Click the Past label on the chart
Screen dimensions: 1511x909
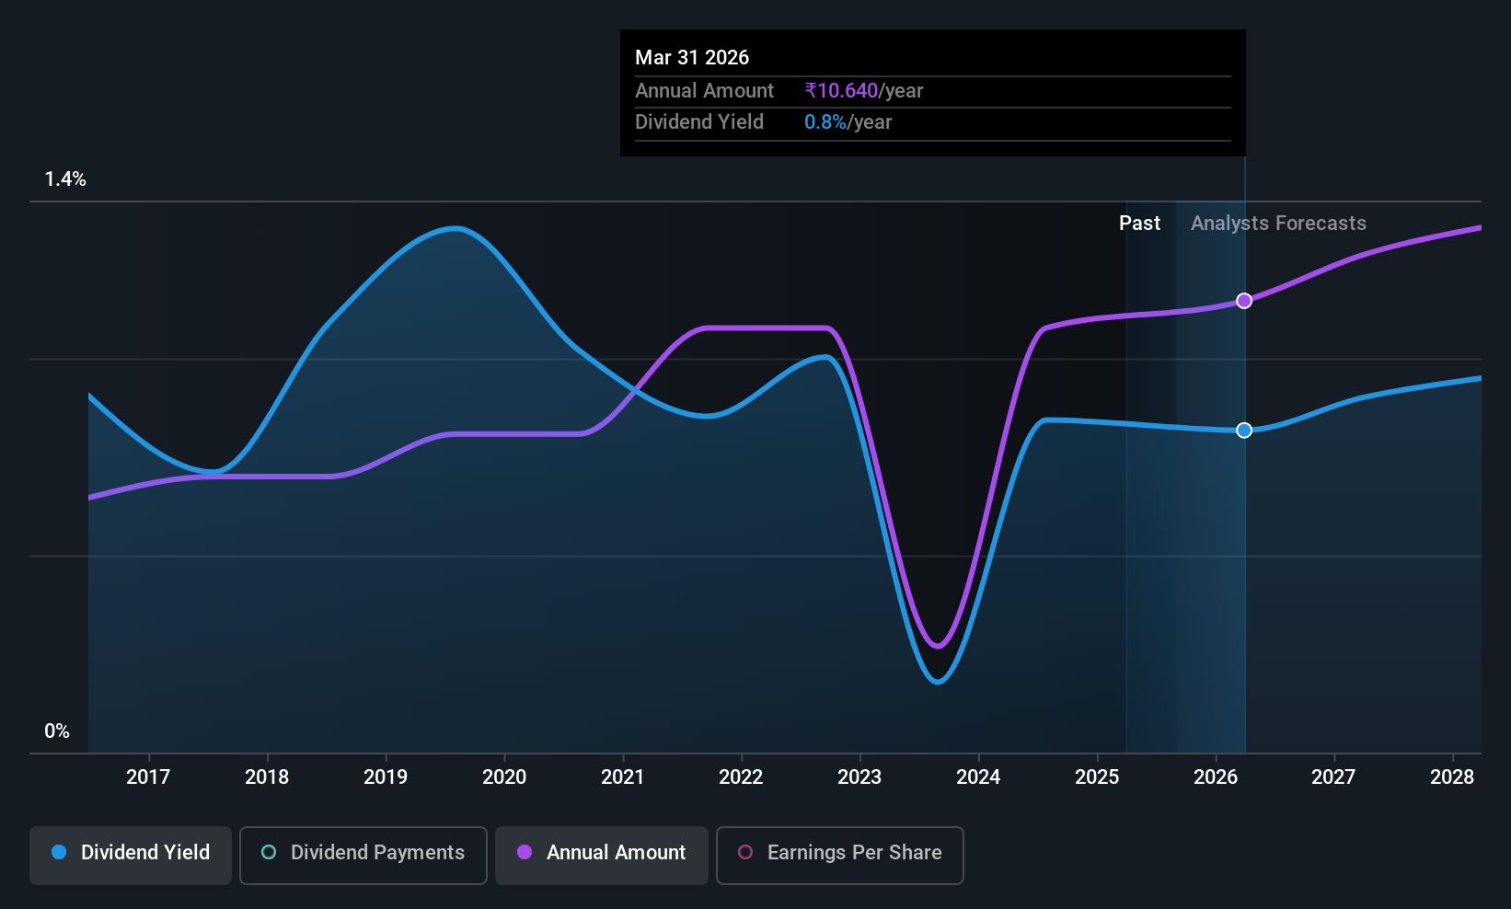tap(1139, 224)
